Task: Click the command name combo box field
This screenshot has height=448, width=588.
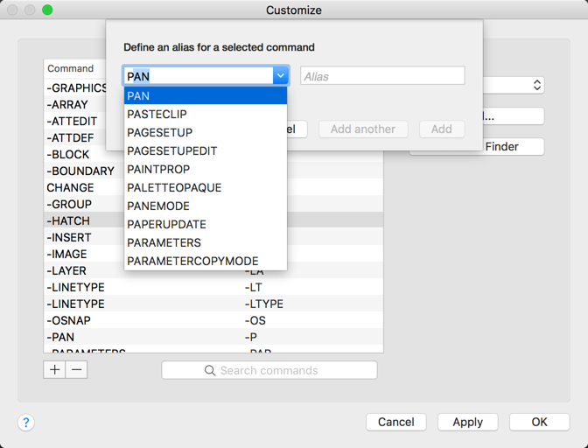Action: coord(199,76)
